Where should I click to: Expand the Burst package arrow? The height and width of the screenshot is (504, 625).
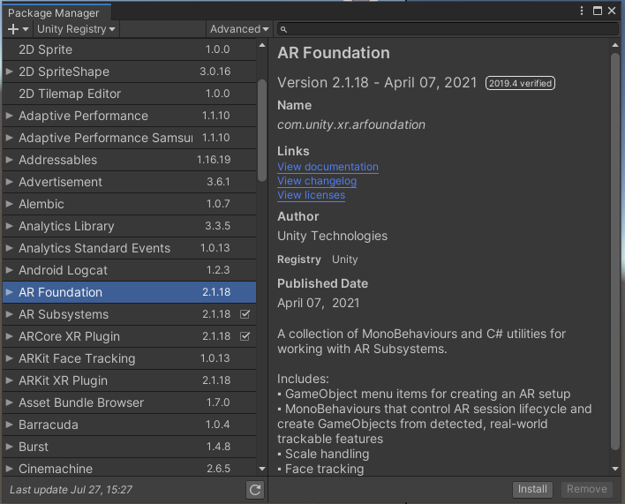[x=9, y=447]
